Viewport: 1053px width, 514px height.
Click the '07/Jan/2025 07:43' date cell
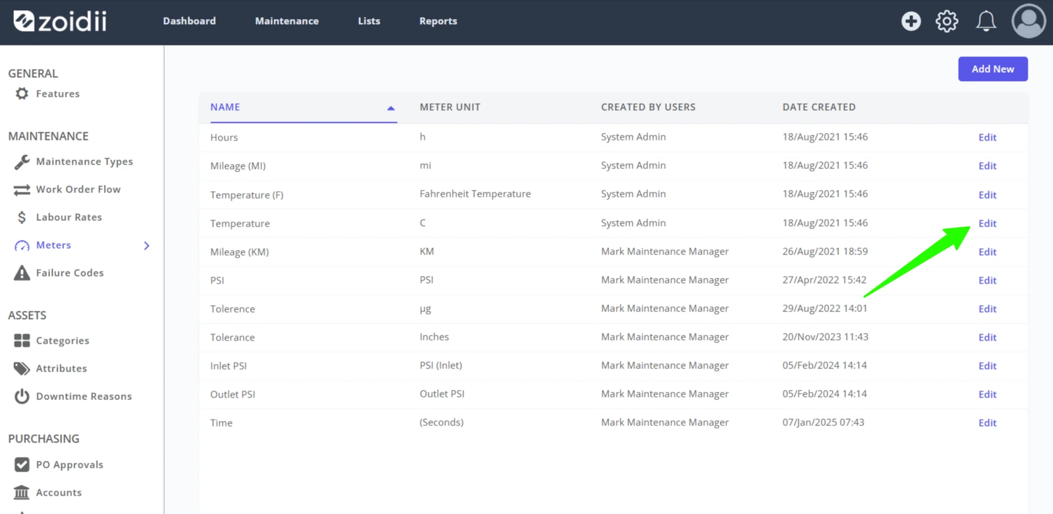click(823, 422)
